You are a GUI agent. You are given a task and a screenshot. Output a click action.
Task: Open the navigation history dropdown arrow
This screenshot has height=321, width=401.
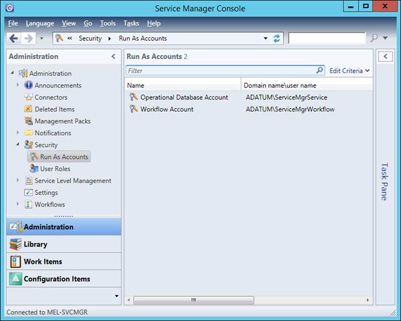[42, 39]
